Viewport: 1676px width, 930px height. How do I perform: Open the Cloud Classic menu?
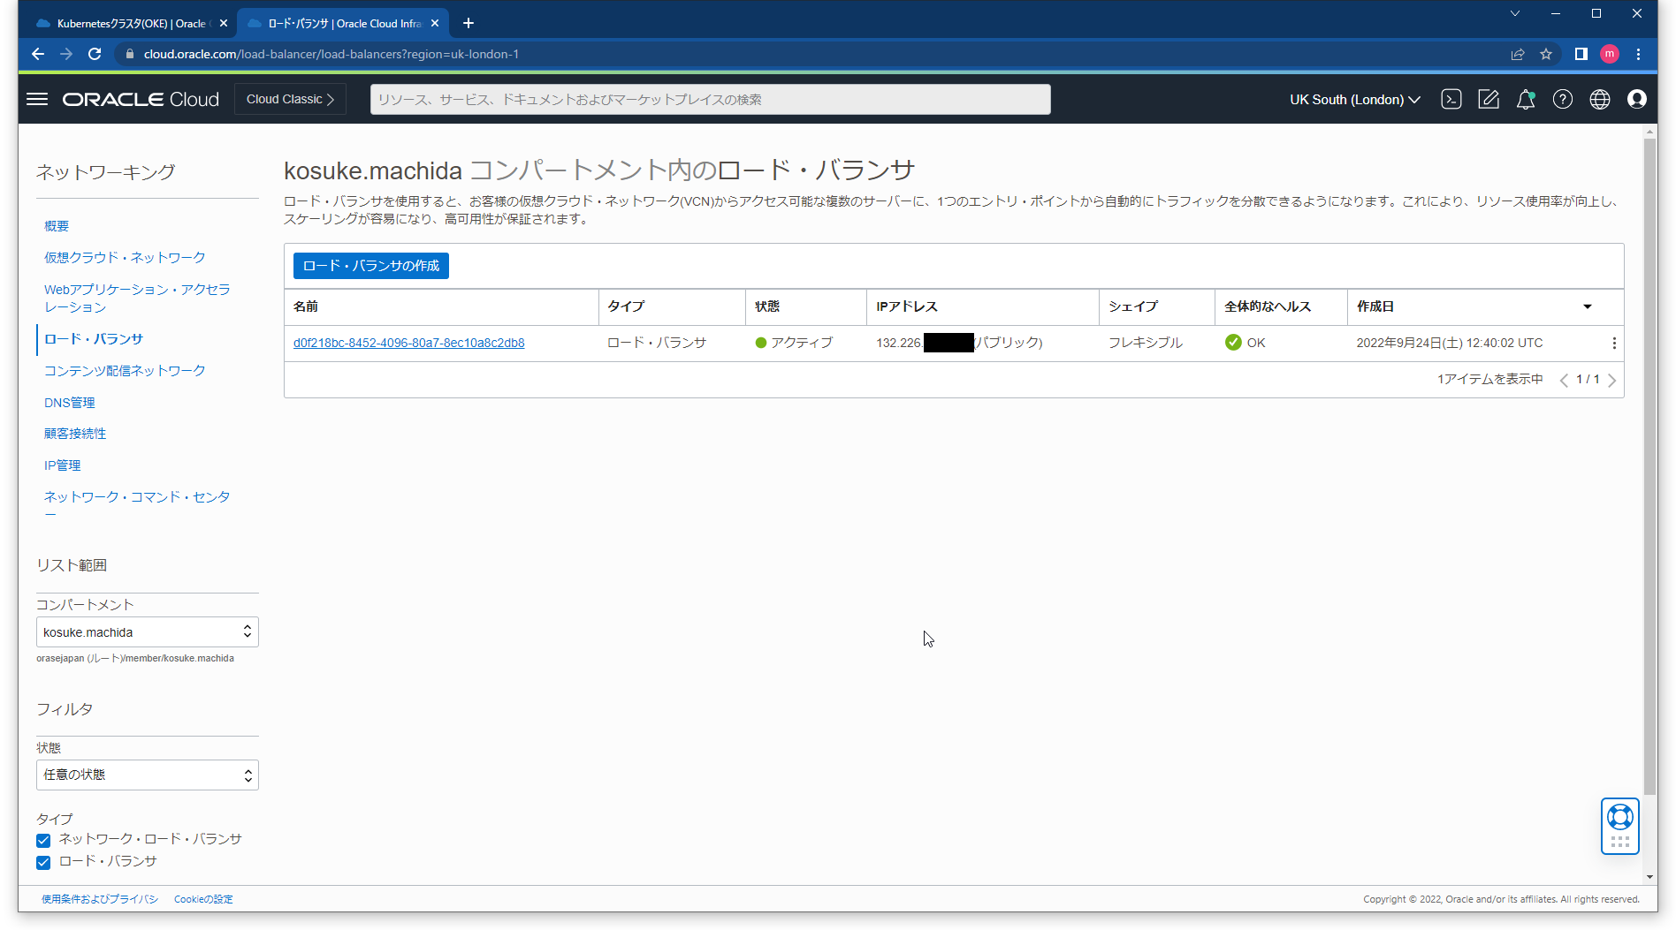(290, 99)
